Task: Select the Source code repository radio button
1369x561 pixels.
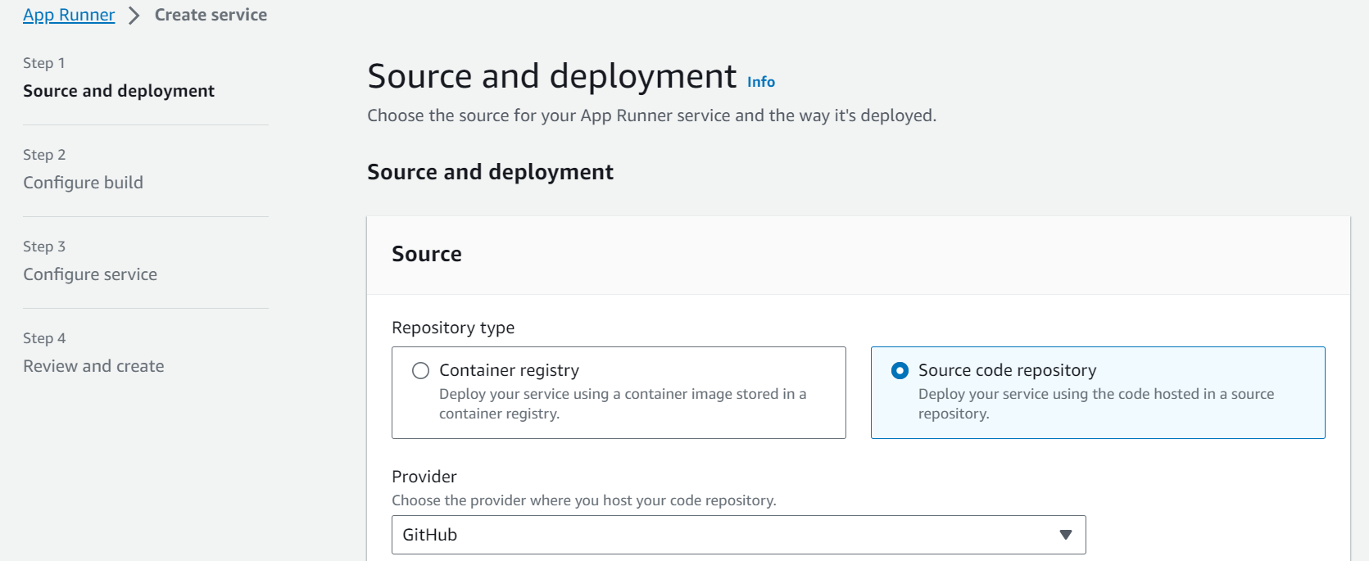Action: (900, 371)
